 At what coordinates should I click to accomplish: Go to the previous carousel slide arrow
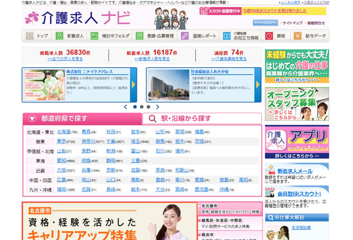[x=126, y=107]
